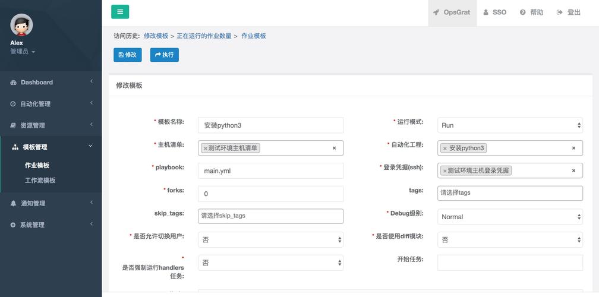Clear the 自动化工程 selection field

(x=573, y=148)
